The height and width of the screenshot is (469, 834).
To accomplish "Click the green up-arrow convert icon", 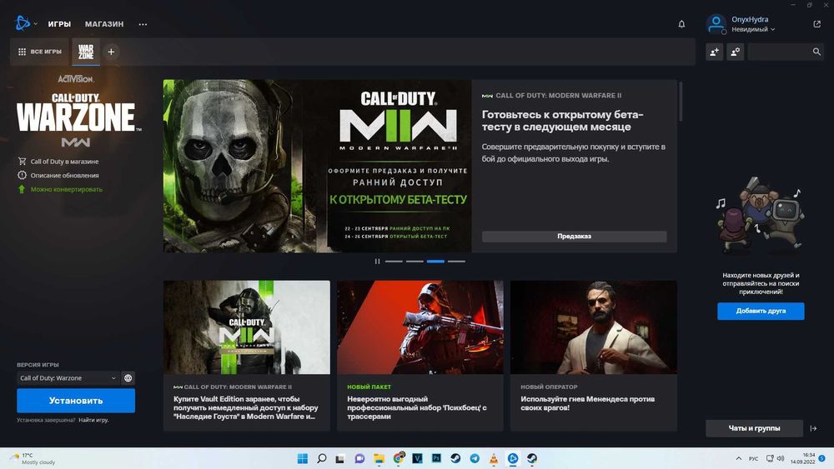I will [x=22, y=189].
